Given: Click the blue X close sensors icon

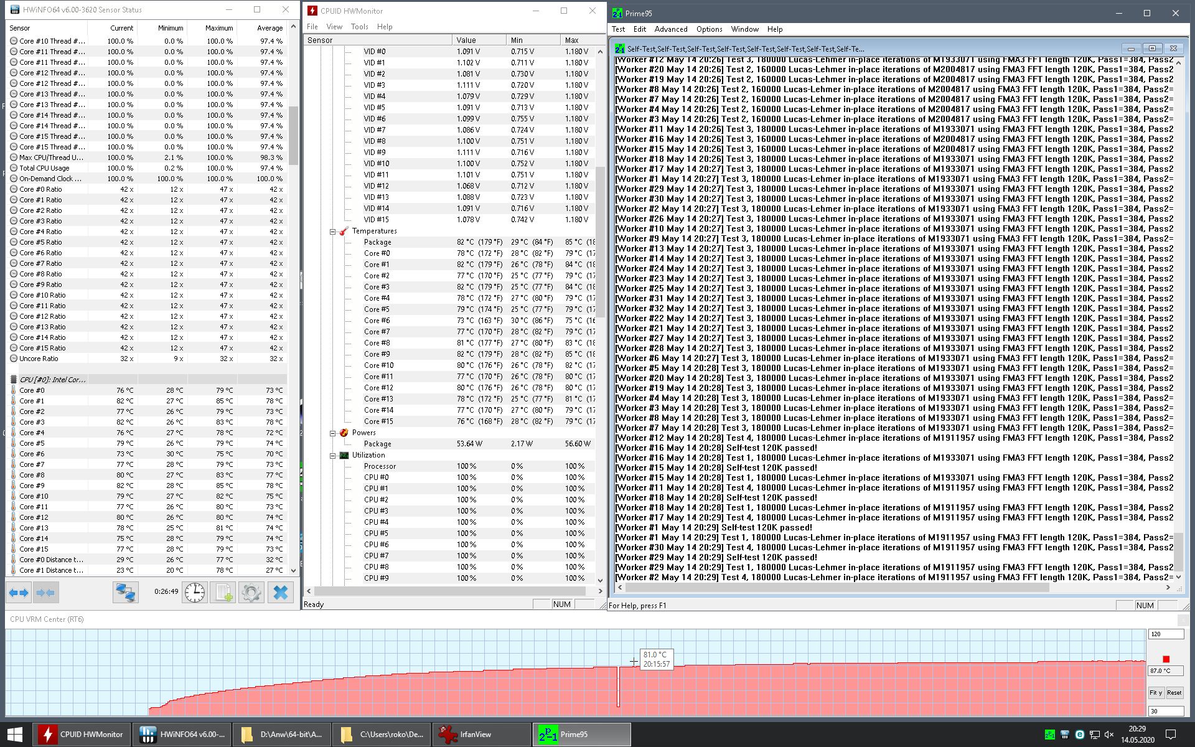Looking at the screenshot, I should click(x=280, y=592).
